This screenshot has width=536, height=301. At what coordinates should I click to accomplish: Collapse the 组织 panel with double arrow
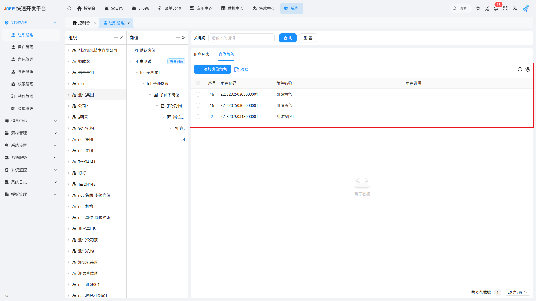(x=122, y=37)
